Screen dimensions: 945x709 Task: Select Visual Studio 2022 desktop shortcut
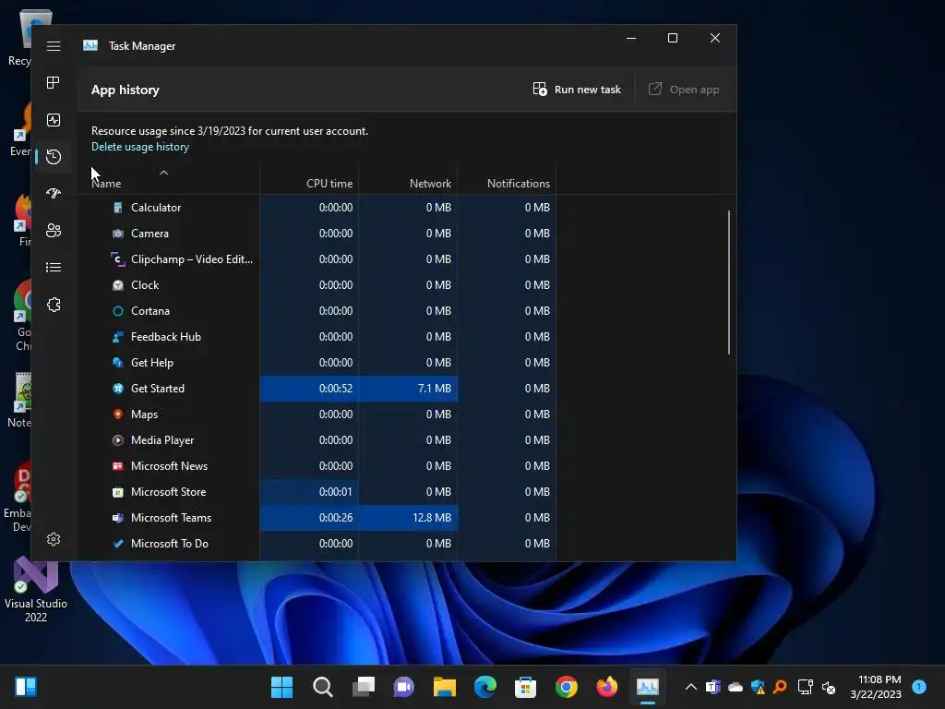[36, 590]
